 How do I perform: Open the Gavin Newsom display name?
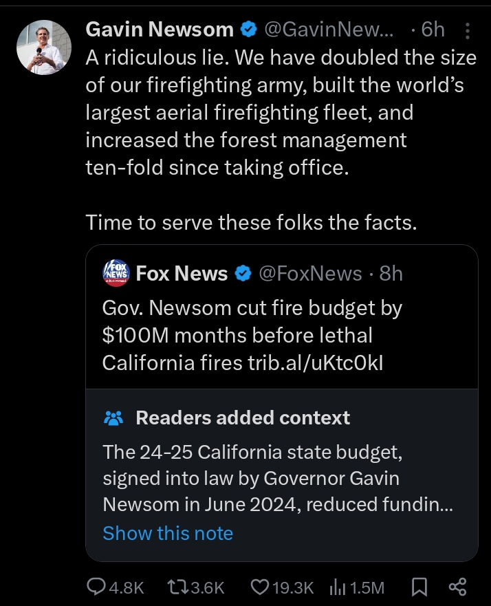(x=160, y=30)
